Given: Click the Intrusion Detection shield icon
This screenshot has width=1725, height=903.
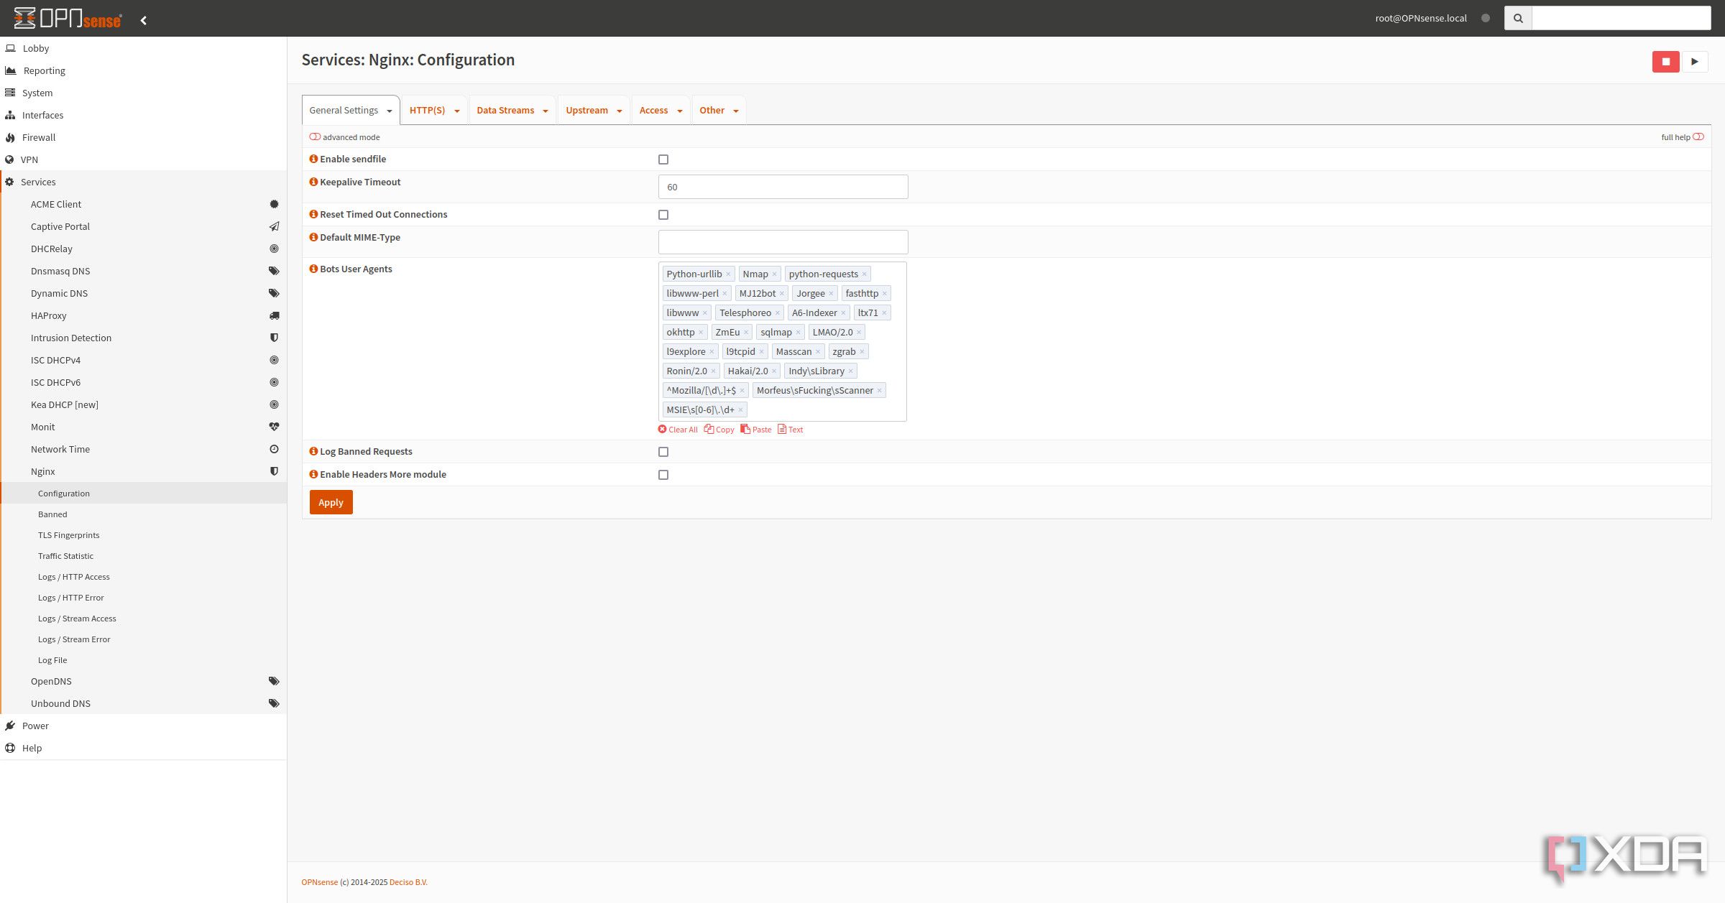Looking at the screenshot, I should [274, 338].
